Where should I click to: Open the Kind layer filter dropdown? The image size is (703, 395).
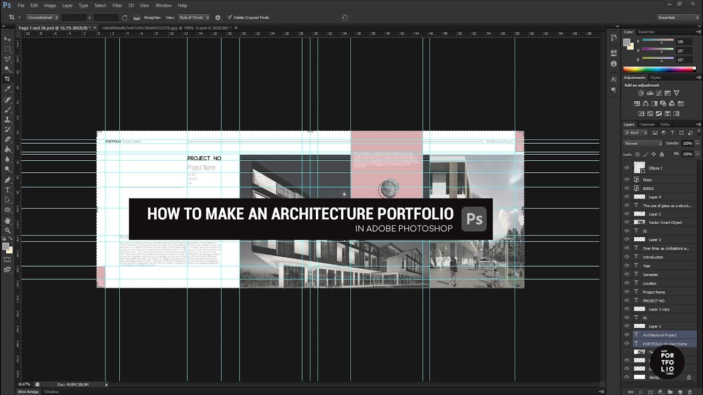635,133
